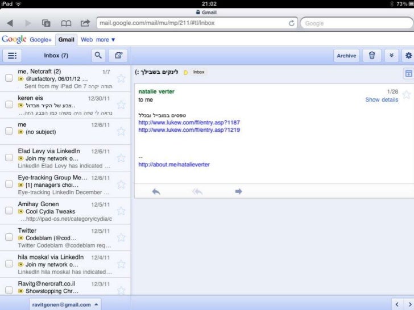Go to previous conversation arrow at bottom
The image size is (414, 310).
[397, 304]
